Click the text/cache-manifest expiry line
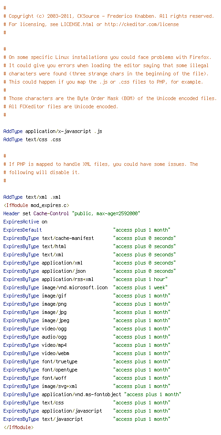 point(89,238)
